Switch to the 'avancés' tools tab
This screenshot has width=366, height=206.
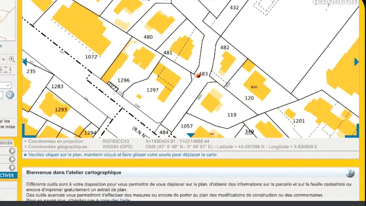pyautogui.click(x=6, y=143)
